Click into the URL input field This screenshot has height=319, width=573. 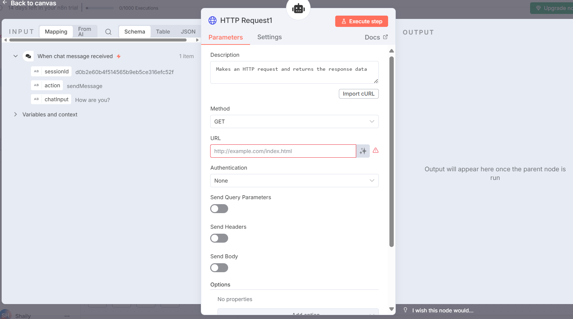tap(283, 151)
